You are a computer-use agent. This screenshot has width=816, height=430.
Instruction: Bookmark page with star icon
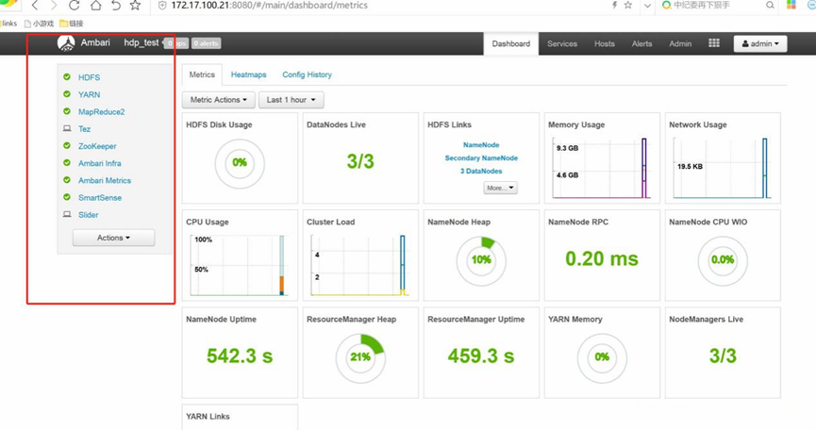click(135, 6)
